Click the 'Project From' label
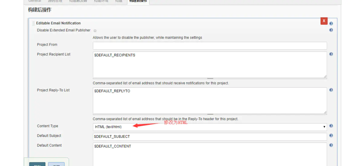The height and width of the screenshot is (166, 363). coord(47,45)
